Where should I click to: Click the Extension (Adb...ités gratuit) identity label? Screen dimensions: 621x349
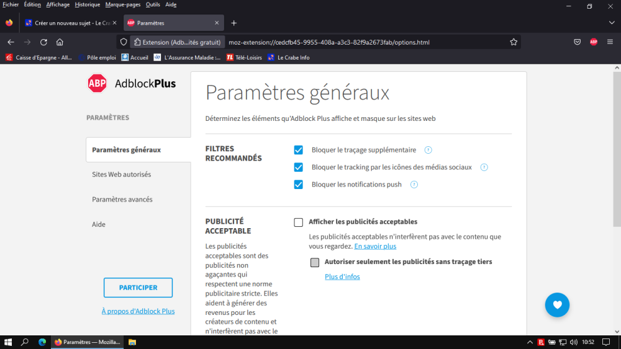point(177,42)
